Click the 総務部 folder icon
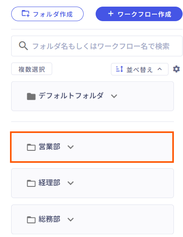The height and width of the screenshot is (237, 183). 31,220
